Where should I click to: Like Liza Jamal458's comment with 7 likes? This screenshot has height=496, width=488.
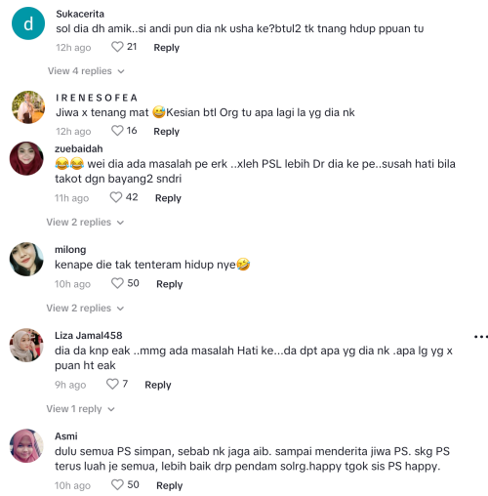pyautogui.click(x=112, y=384)
